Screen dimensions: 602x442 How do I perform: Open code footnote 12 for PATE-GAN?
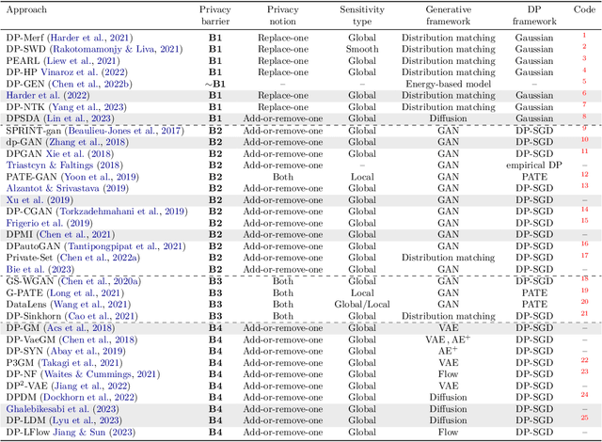(x=584, y=174)
